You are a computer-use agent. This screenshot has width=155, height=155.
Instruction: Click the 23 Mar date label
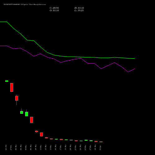point(75,147)
